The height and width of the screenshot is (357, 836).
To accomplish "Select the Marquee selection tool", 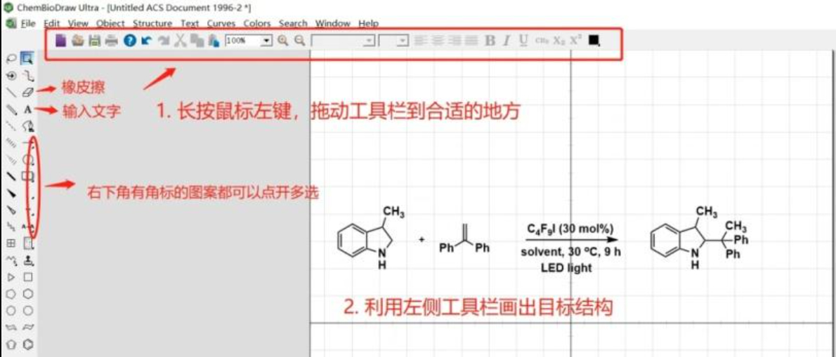I will coord(27,58).
